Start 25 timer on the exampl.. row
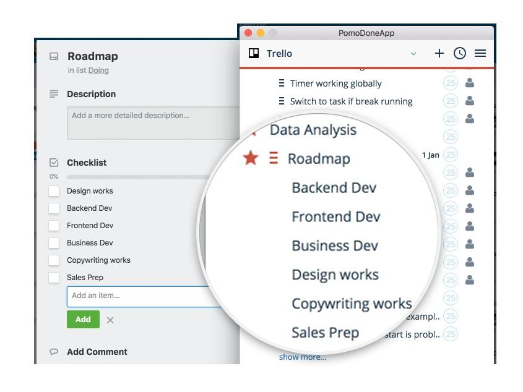Image resolution: width=523 pixels, height=392 pixels. [x=451, y=316]
